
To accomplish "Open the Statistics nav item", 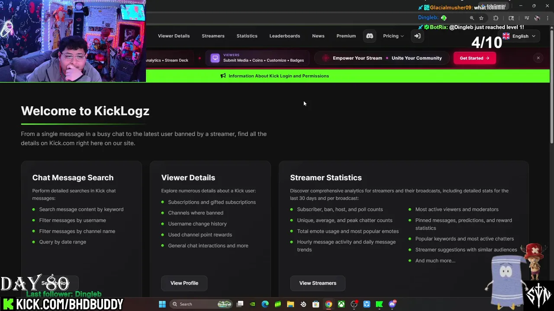I will pos(247,36).
